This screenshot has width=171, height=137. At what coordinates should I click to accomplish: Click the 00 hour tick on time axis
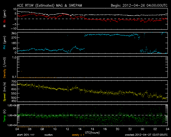point(142,129)
